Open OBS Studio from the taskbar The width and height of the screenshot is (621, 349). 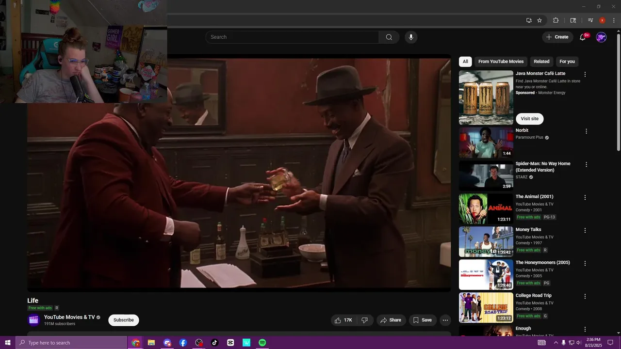click(199, 343)
